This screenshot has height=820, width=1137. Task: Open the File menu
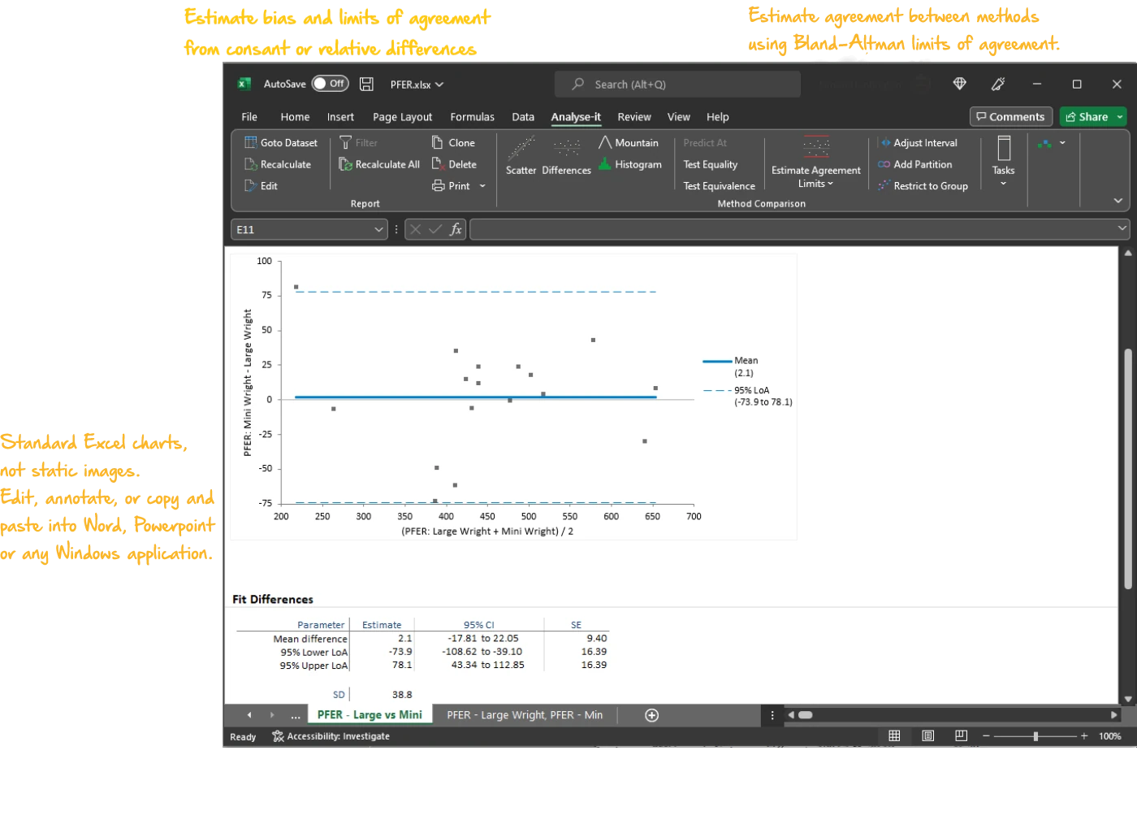[249, 117]
